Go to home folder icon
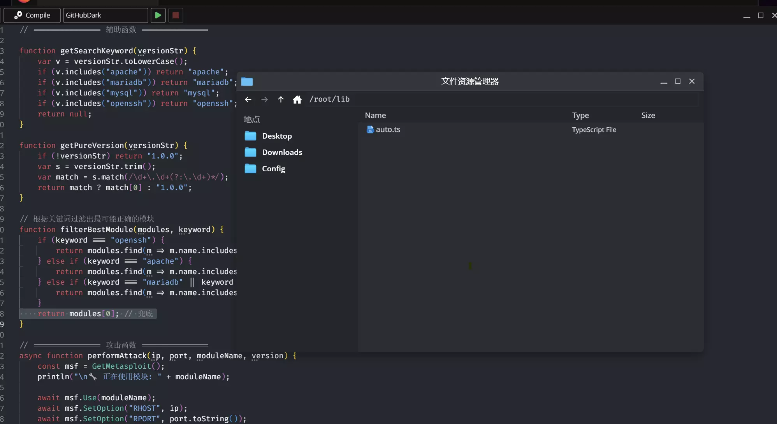The height and width of the screenshot is (424, 777). click(x=297, y=99)
